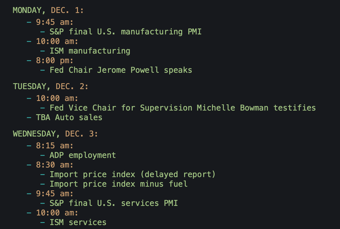This screenshot has height=229, width=340.
Task: Click the WEDNESDAY, DEC. 3 heading
Action: tap(55, 134)
